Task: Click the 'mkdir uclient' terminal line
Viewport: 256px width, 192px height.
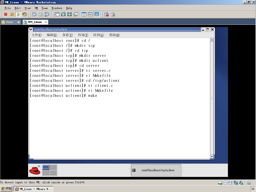Action: pyautogui.click(x=69, y=60)
